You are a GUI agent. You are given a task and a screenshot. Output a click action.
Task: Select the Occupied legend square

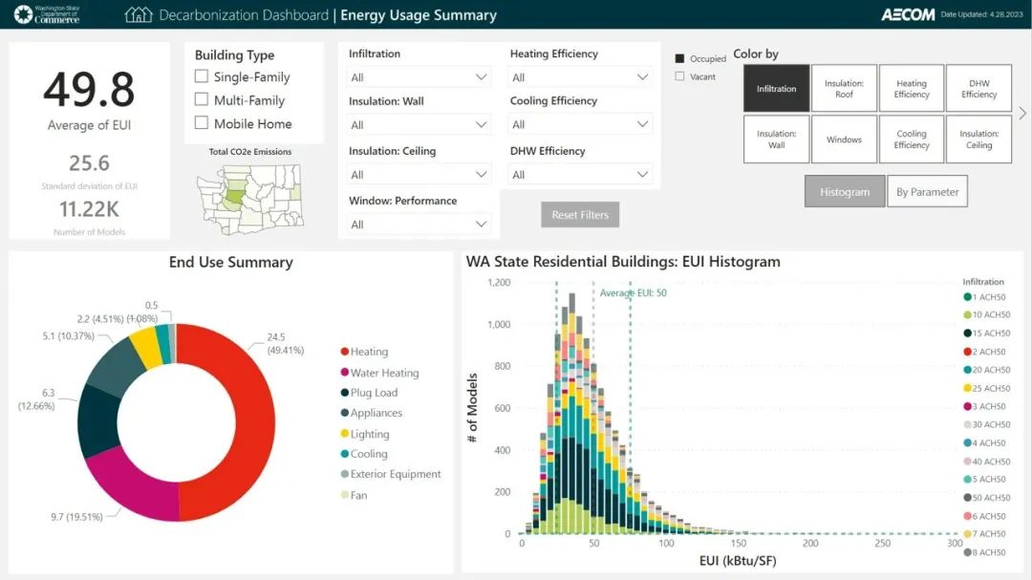tap(679, 58)
